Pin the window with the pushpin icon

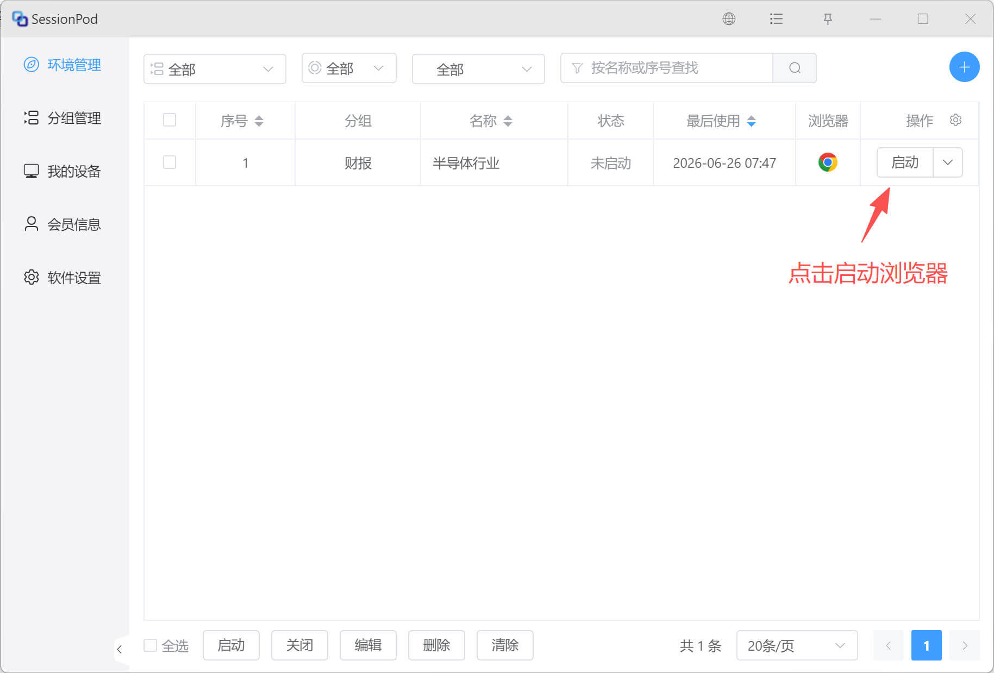(828, 19)
